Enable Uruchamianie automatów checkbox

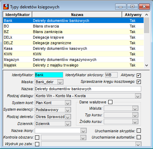click(139, 137)
